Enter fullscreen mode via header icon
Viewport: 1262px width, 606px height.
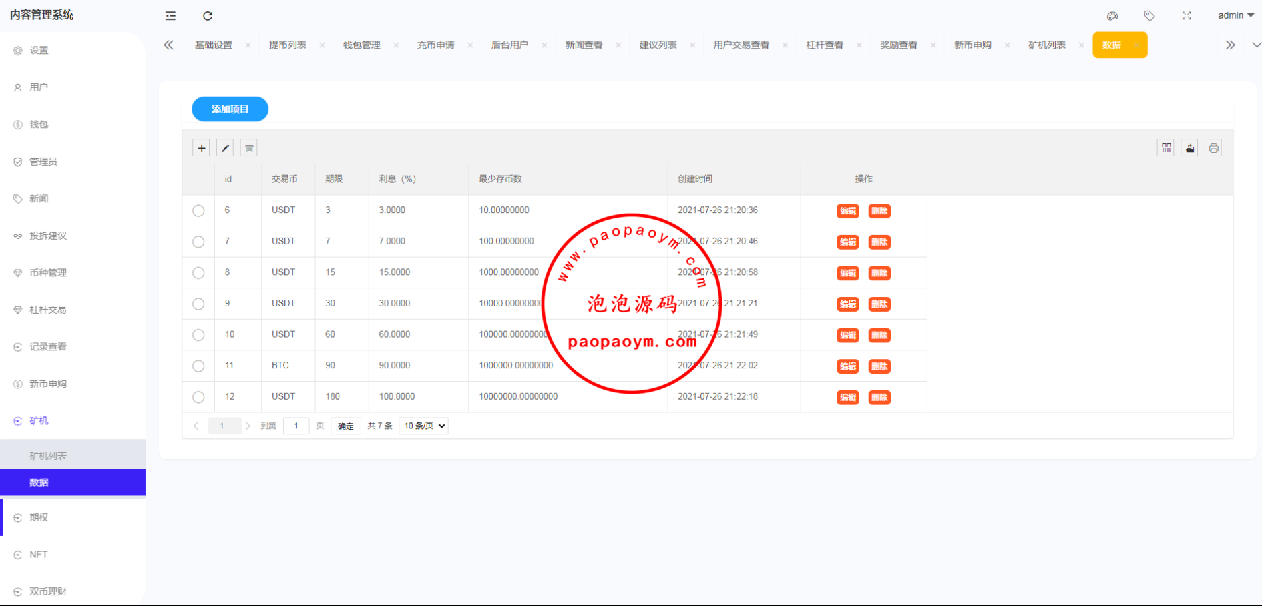click(x=1187, y=15)
